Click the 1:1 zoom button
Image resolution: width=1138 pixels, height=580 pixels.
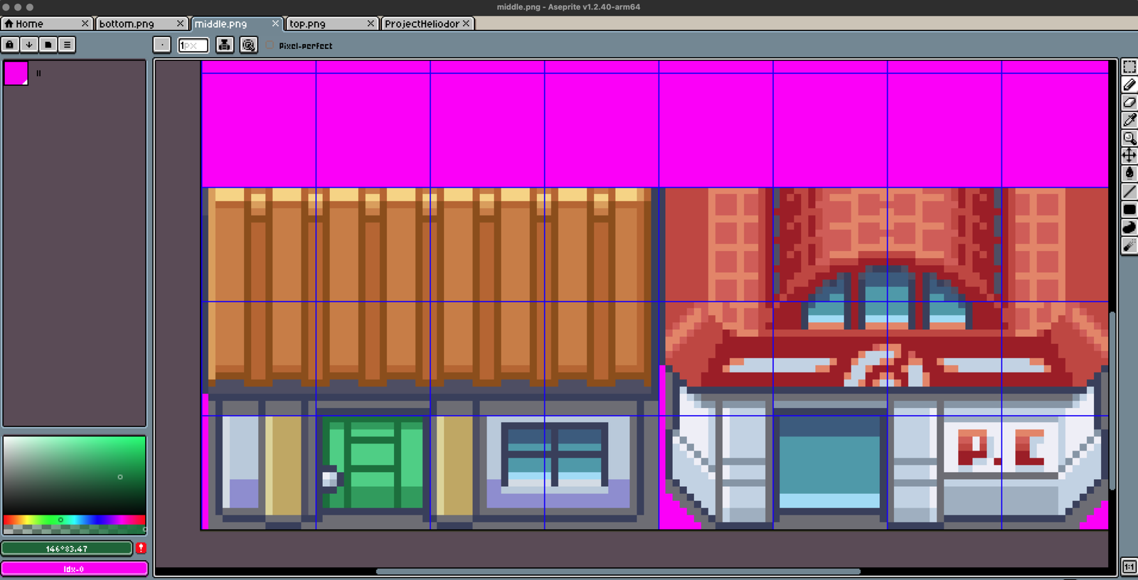tap(1129, 566)
